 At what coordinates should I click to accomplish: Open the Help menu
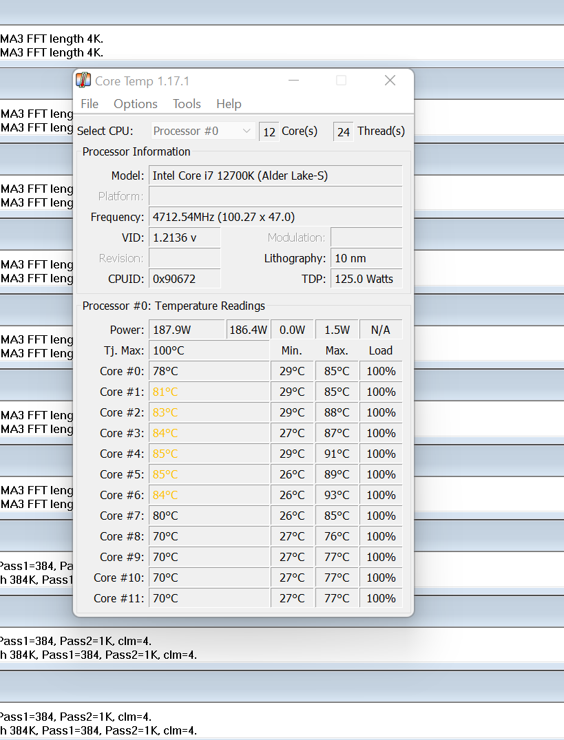(229, 104)
